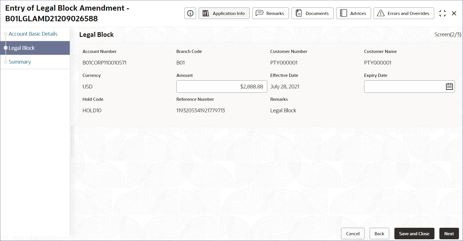Select account number B01CORP110010571
Image resolution: width=463 pixels, height=241 pixels.
click(x=104, y=63)
